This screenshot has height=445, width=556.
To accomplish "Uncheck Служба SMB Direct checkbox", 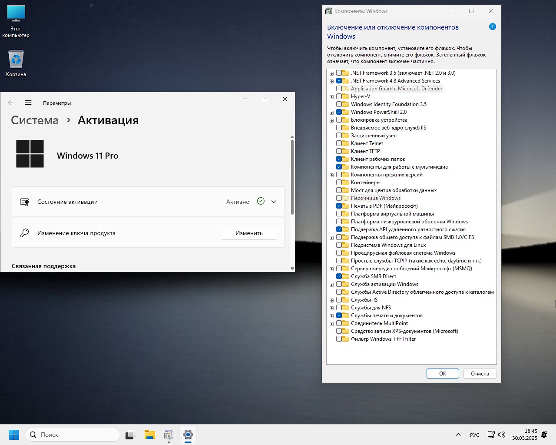I will click(x=339, y=276).
